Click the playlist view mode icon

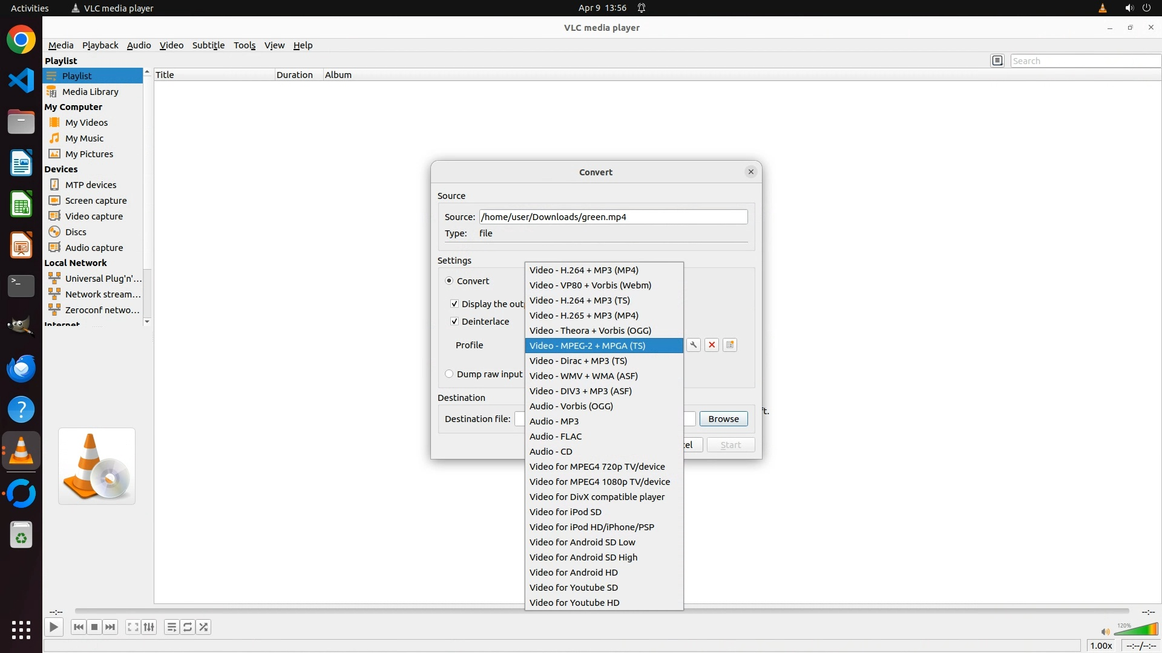(997, 60)
